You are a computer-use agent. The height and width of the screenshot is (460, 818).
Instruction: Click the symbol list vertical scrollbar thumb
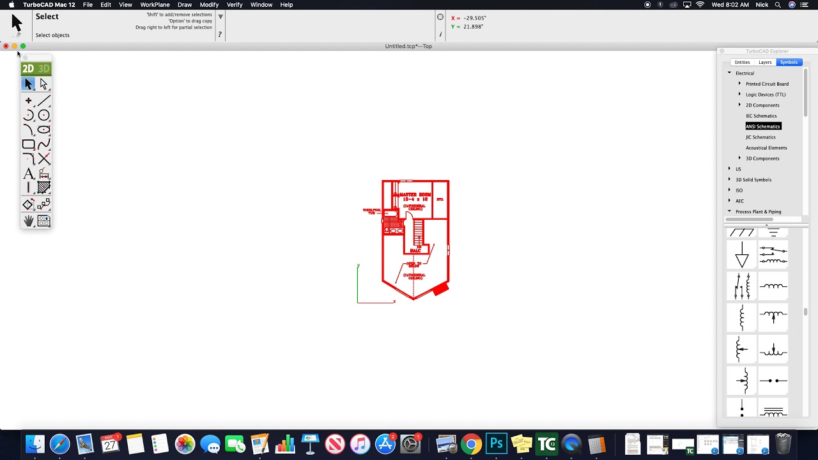coord(805,312)
